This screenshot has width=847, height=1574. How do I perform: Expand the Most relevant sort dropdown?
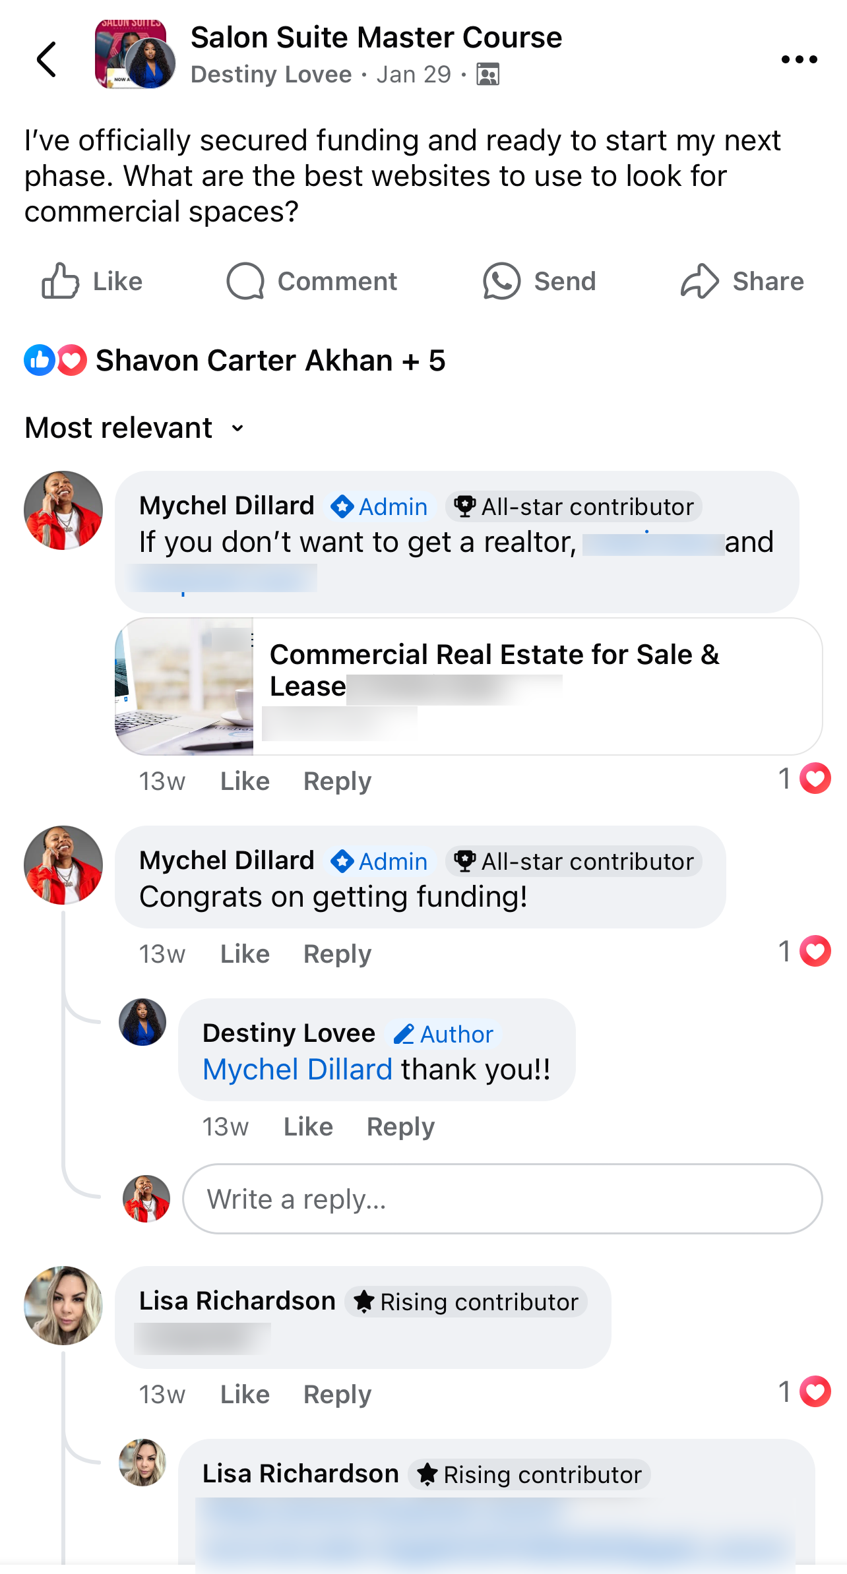pyautogui.click(x=135, y=428)
